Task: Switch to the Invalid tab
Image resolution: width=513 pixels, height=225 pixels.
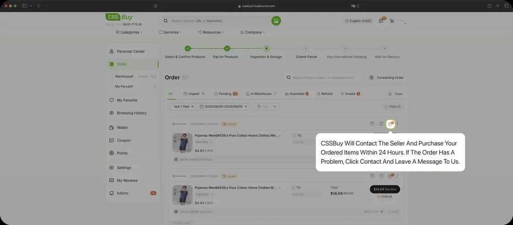Action: (350, 94)
